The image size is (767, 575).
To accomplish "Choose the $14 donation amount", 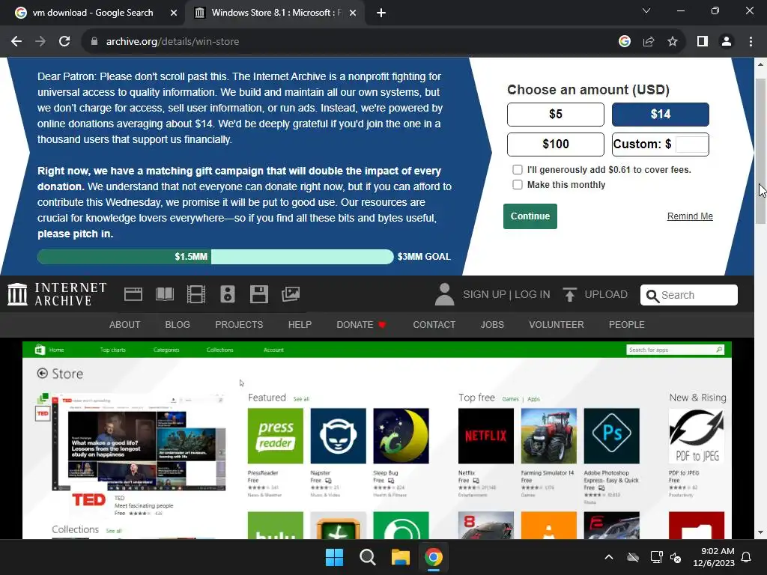I will coord(661,115).
